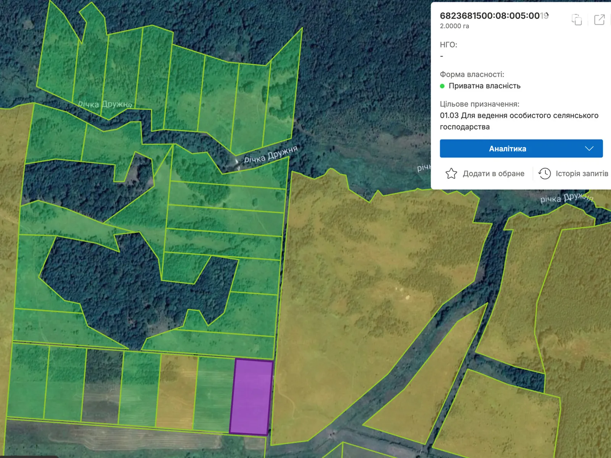
Task: Click the green dot beside Приватна власність
Action: click(x=442, y=86)
